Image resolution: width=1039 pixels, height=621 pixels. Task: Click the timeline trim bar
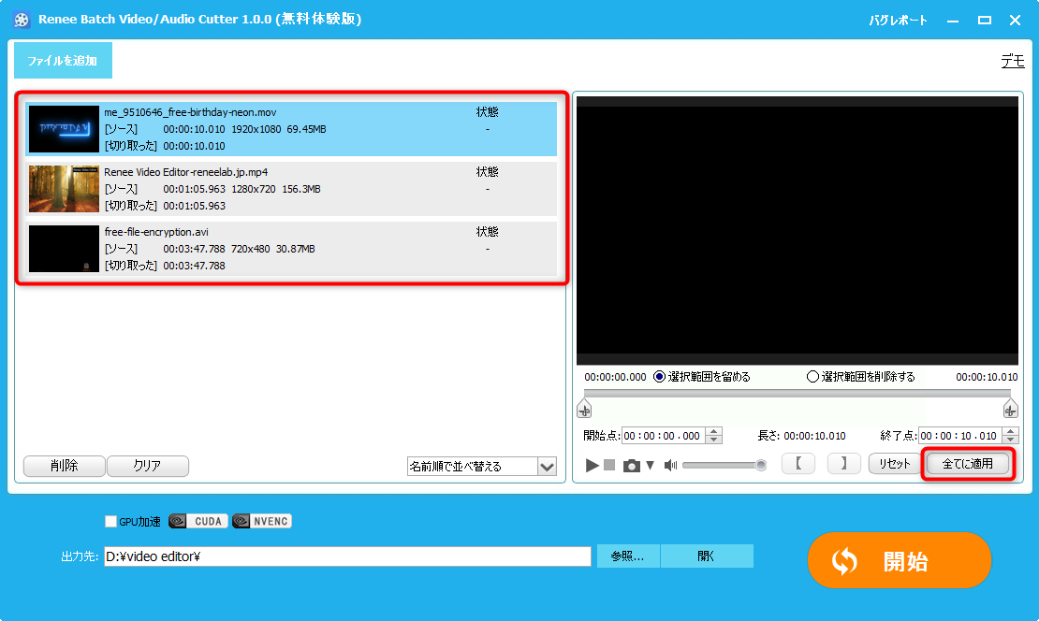click(798, 393)
